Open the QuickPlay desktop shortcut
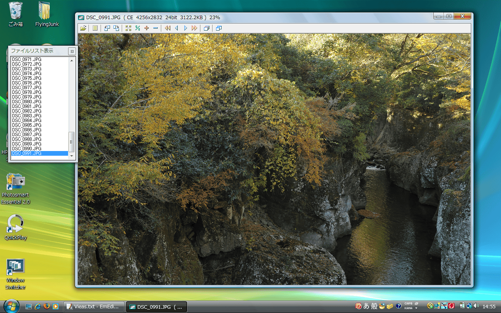501x313 pixels. click(x=16, y=227)
